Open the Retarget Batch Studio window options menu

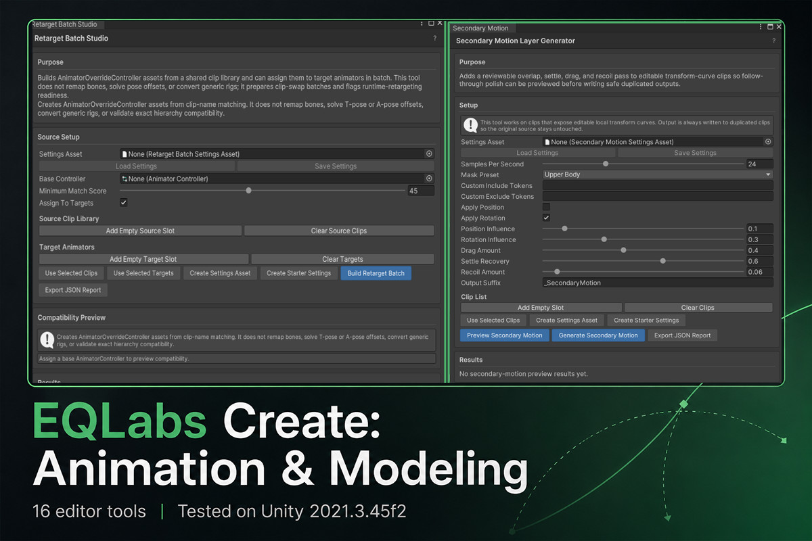point(423,23)
